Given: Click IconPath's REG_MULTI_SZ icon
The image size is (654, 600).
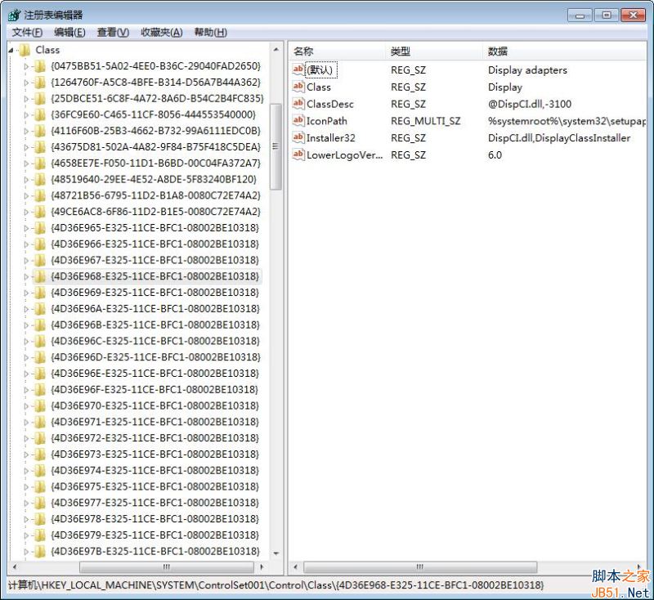Looking at the screenshot, I should point(298,121).
